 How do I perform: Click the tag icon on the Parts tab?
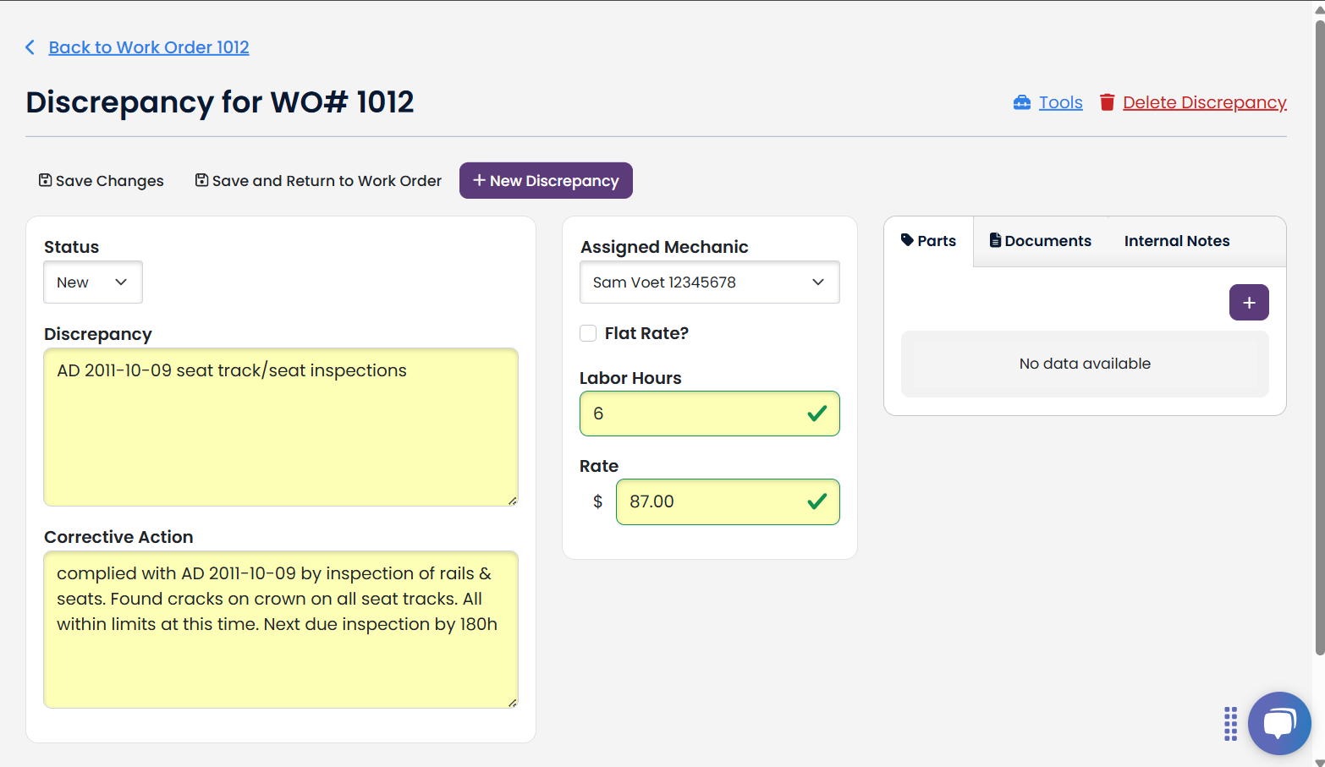click(908, 240)
